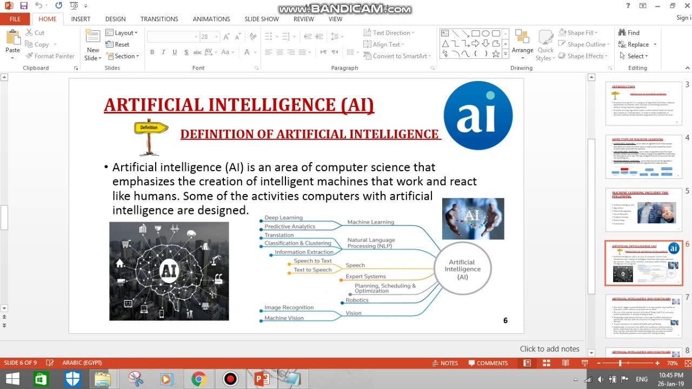The height and width of the screenshot is (389, 692).
Task: Open Quick Styles gallery
Action: coord(545,46)
